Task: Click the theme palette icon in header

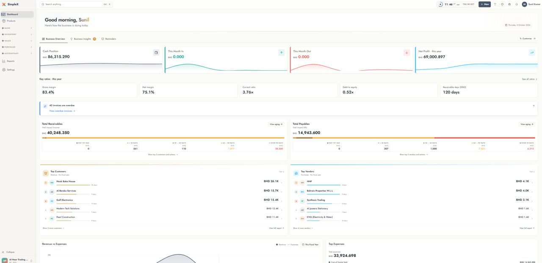Action: coord(502,4)
